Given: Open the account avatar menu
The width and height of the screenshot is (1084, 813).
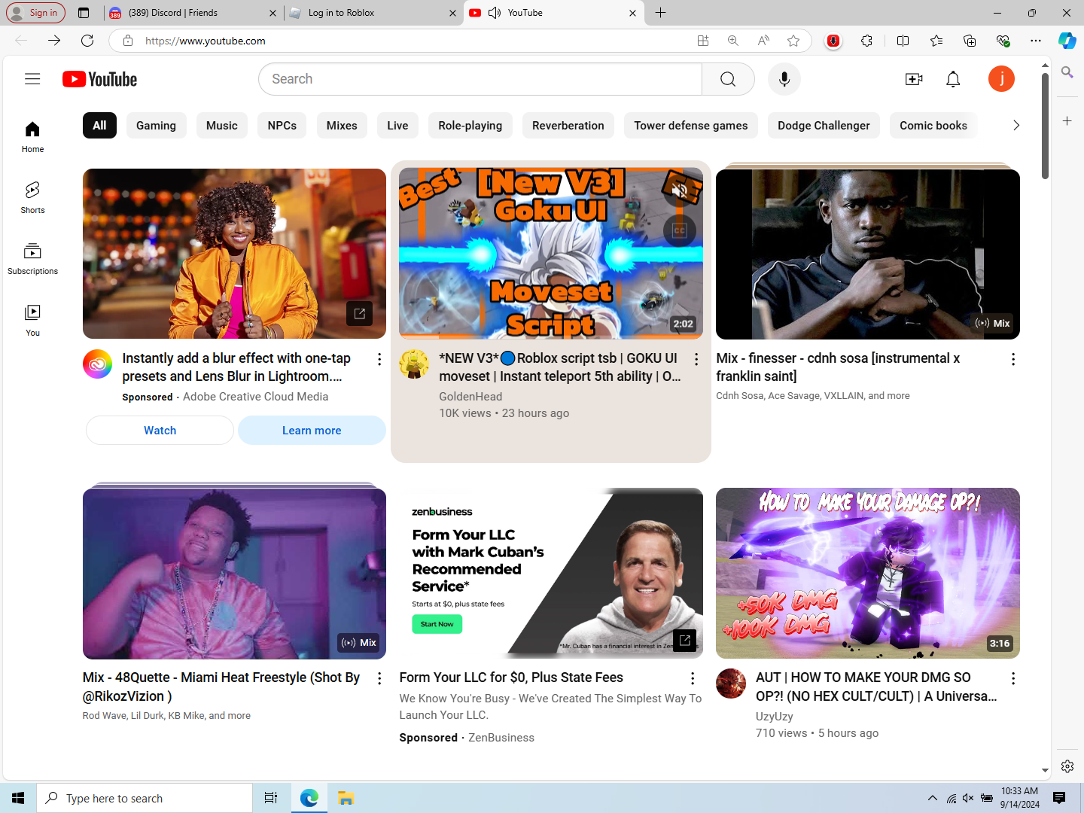Looking at the screenshot, I should pyautogui.click(x=1001, y=79).
